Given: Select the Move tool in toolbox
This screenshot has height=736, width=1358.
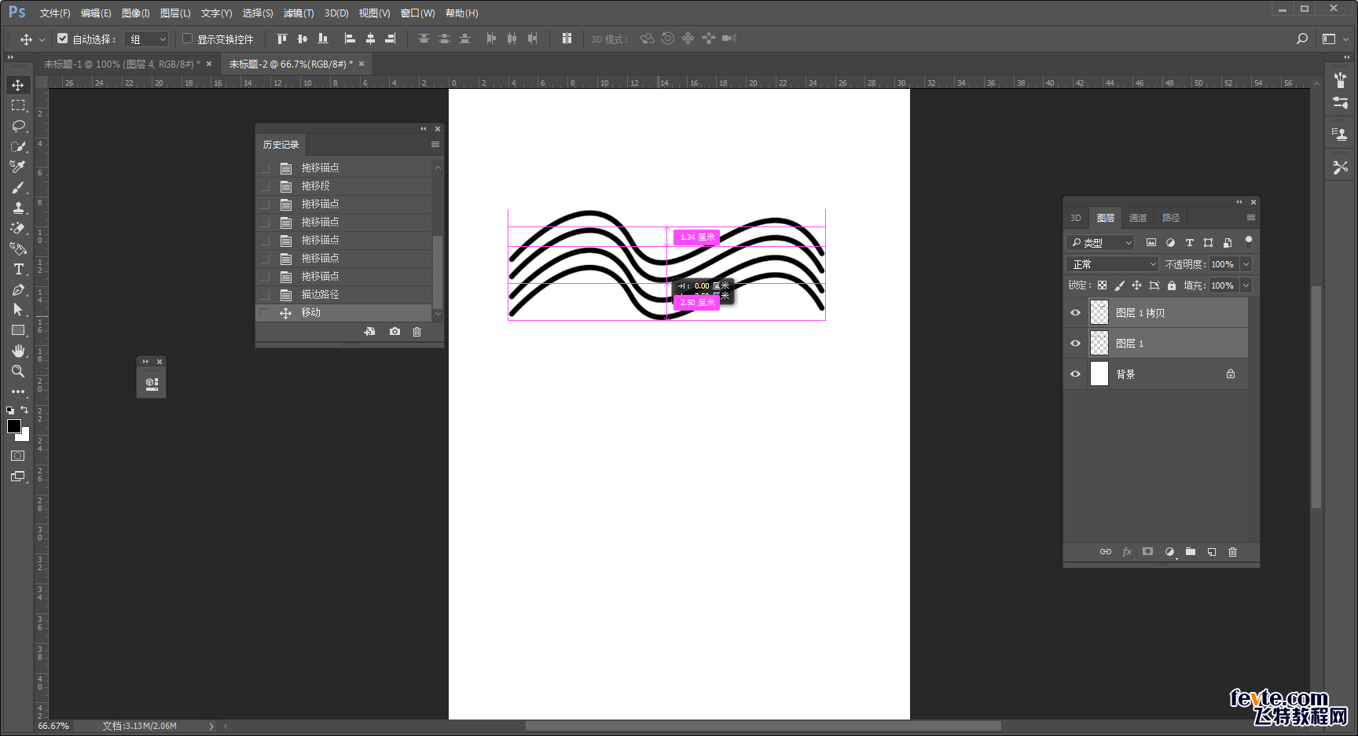Looking at the screenshot, I should click(17, 85).
